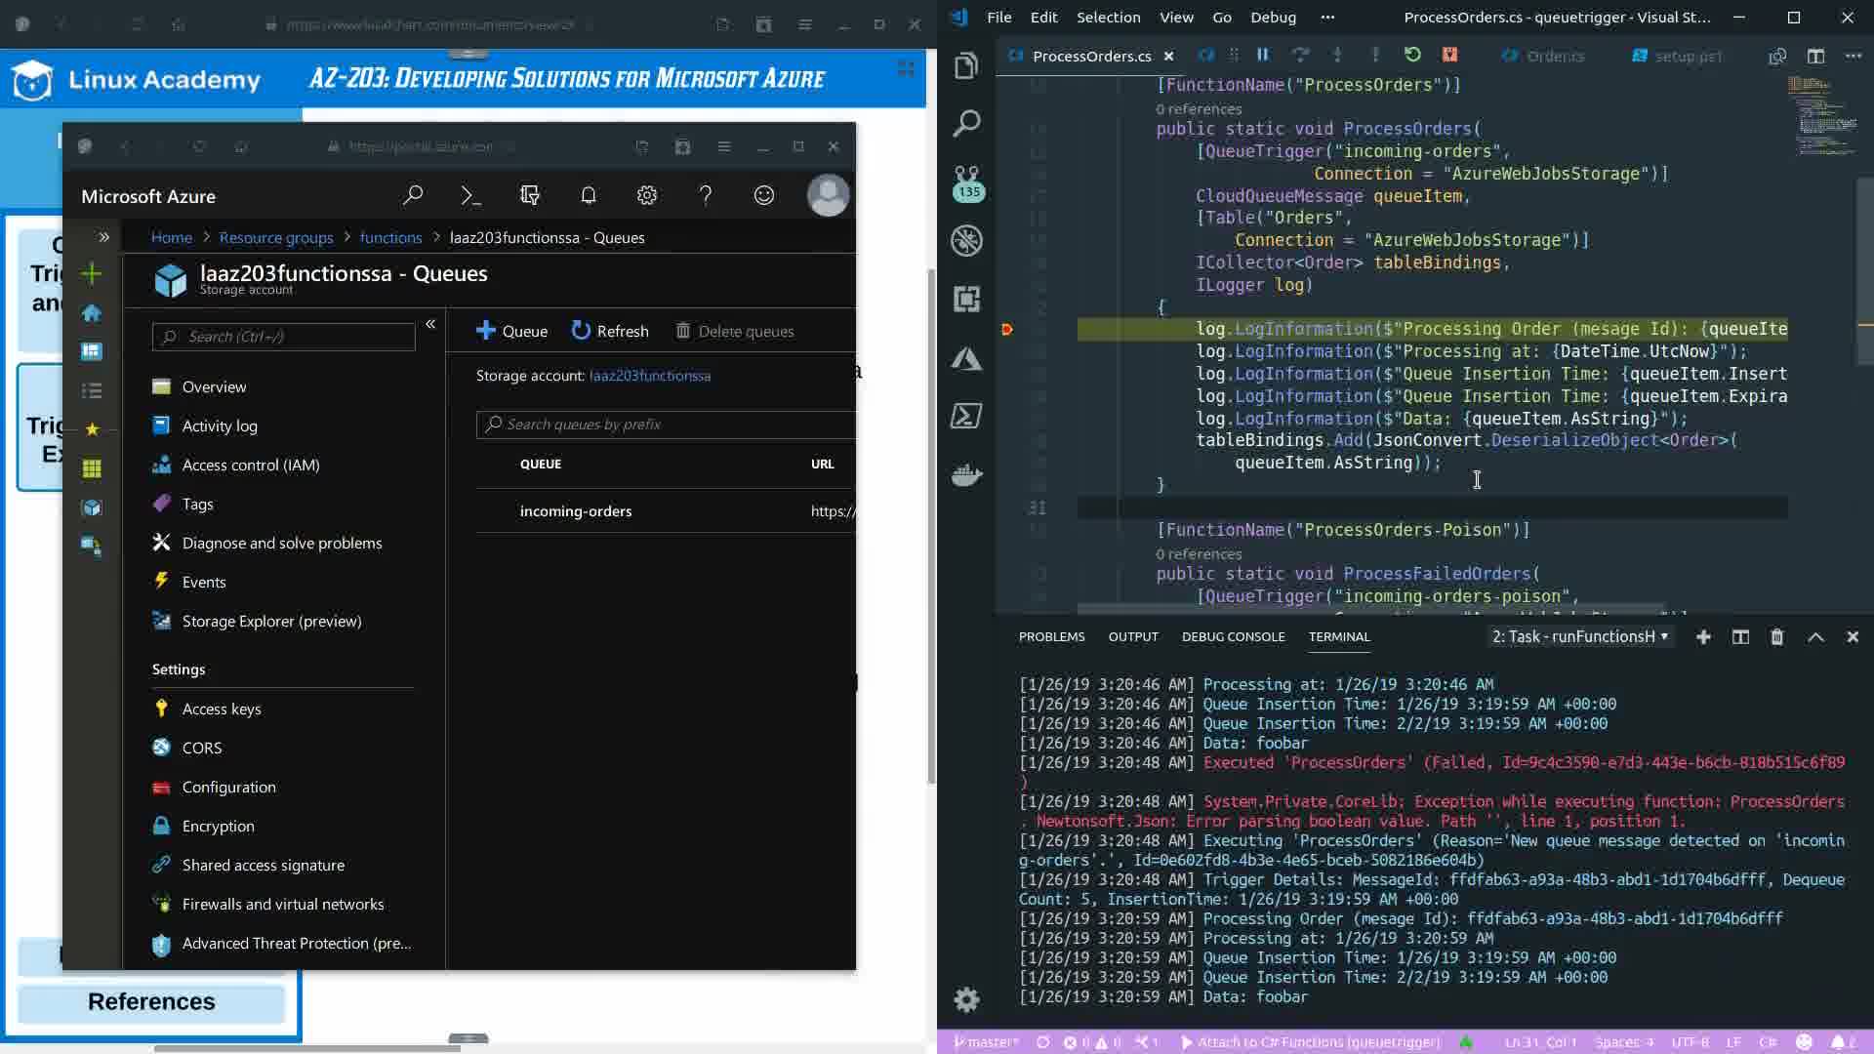Open the Azure extension in the activity bar
The image size is (1874, 1054).
click(967, 358)
